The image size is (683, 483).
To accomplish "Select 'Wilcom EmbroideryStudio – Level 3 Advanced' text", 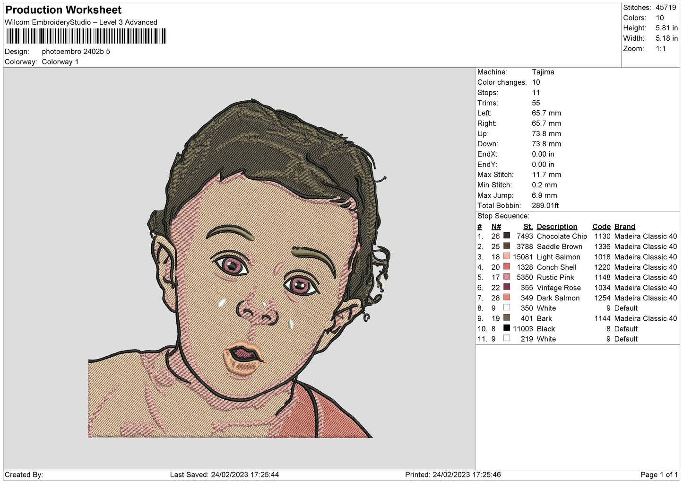I will [81, 22].
